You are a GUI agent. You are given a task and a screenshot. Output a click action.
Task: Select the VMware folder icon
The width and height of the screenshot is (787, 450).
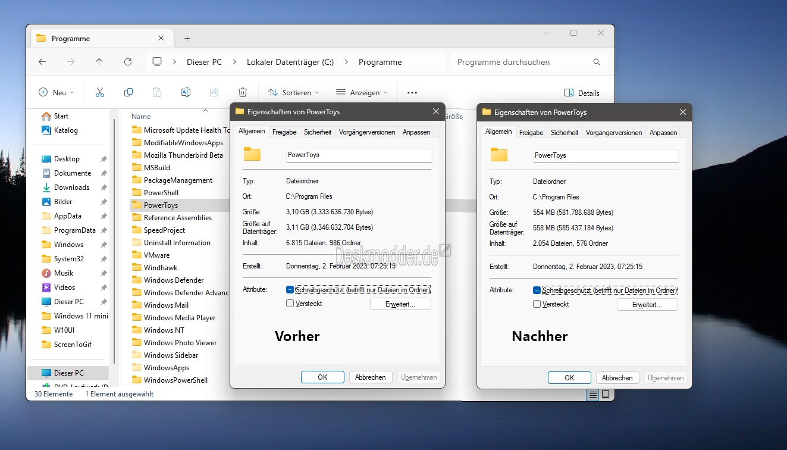[x=137, y=255]
